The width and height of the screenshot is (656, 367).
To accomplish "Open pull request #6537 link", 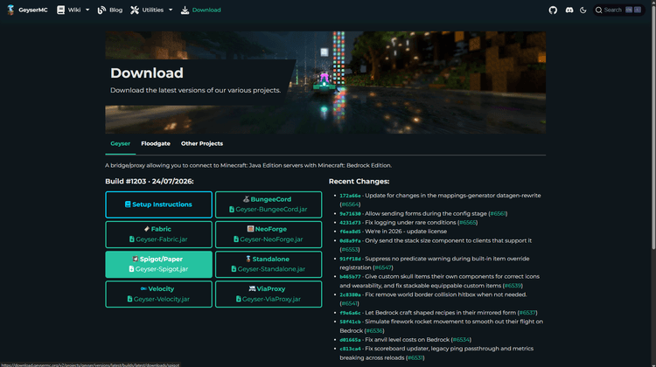I will [x=527, y=313].
